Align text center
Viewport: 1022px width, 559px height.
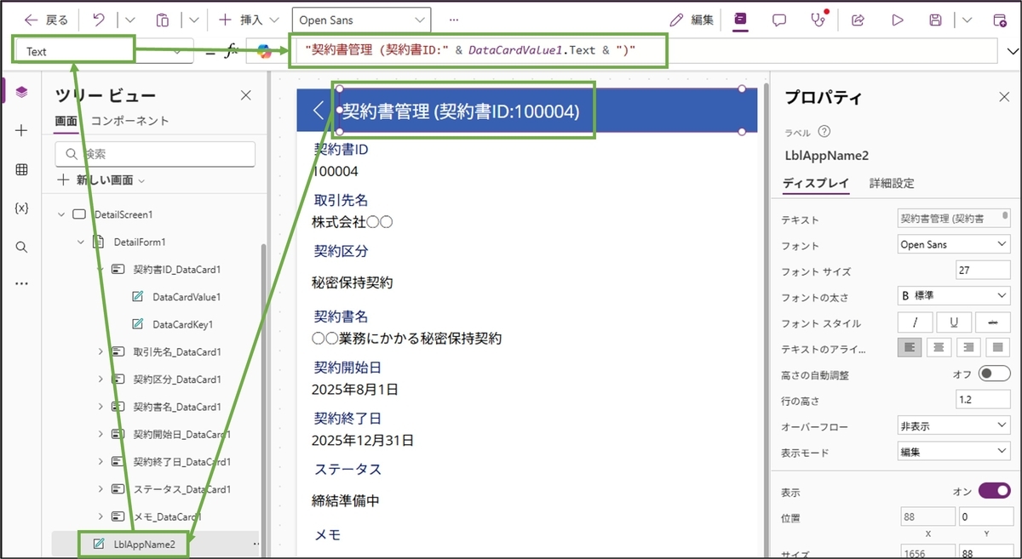click(939, 348)
